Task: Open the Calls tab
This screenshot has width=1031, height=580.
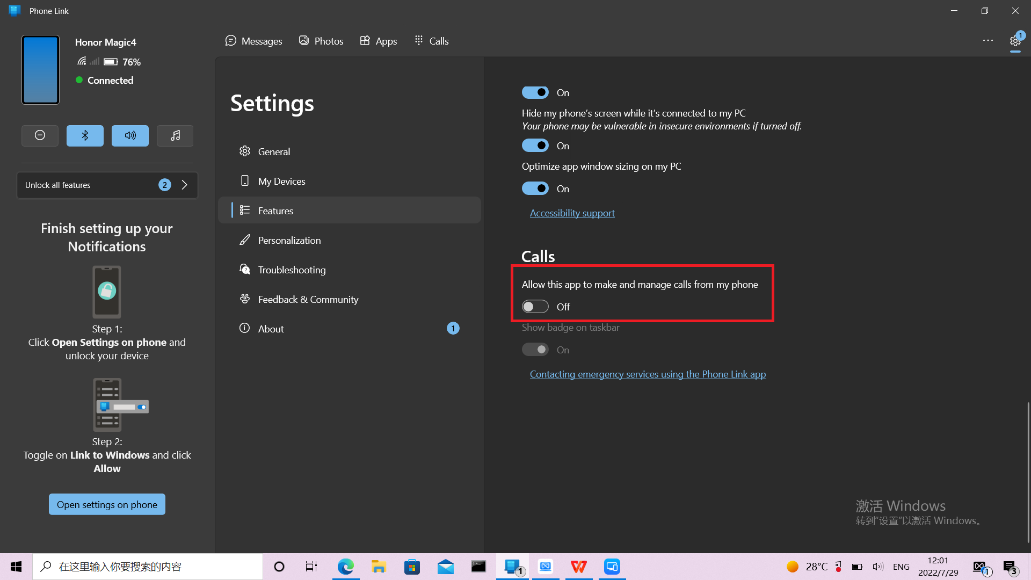Action: click(x=431, y=41)
